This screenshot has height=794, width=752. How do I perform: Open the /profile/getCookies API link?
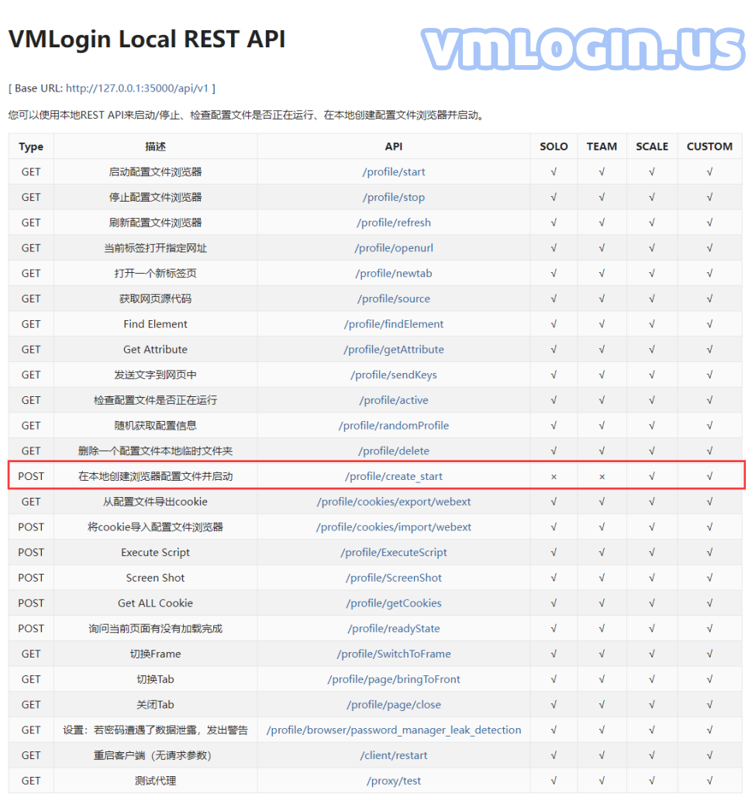pos(394,603)
